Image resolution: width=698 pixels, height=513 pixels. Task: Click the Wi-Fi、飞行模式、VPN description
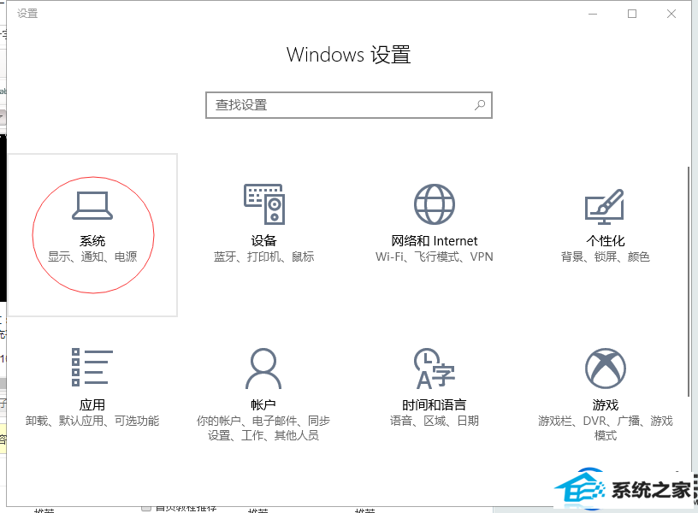click(x=435, y=256)
